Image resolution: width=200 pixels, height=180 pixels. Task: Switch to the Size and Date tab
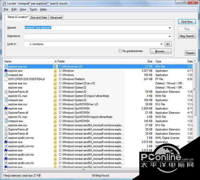pyautogui.click(x=39, y=17)
